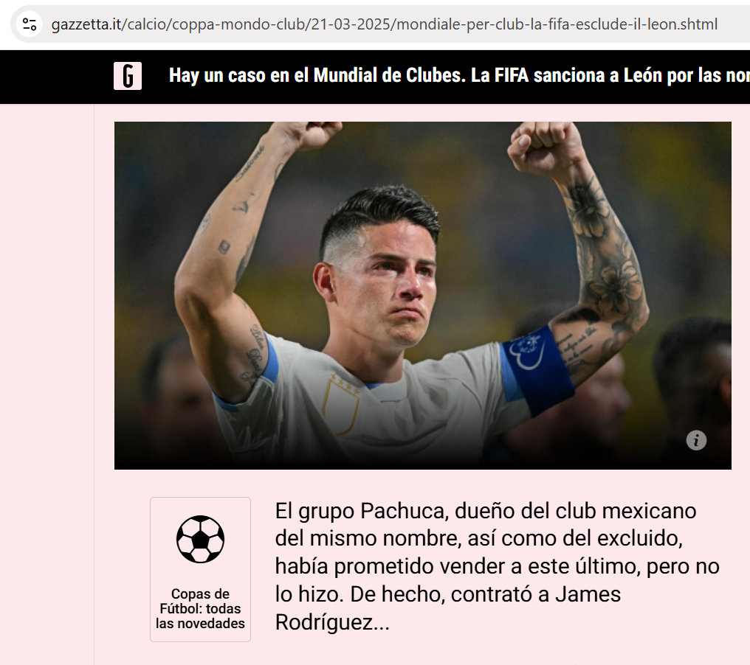This screenshot has width=750, height=665.
Task: Click the Gazzetta G logo
Action: coord(128,76)
